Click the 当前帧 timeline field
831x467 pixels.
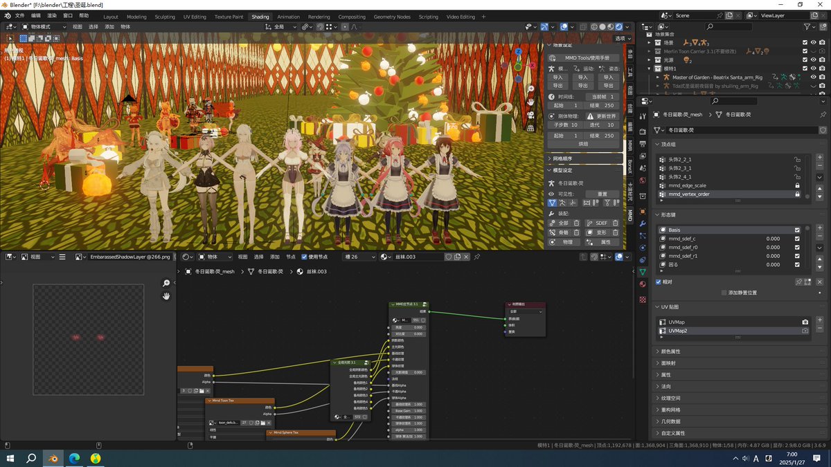[x=602, y=96]
